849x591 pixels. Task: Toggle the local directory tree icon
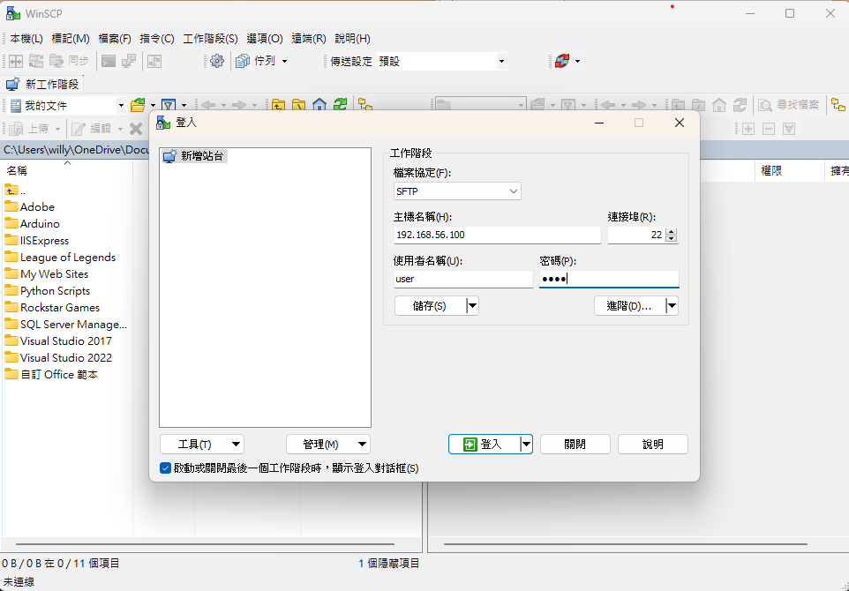365,105
